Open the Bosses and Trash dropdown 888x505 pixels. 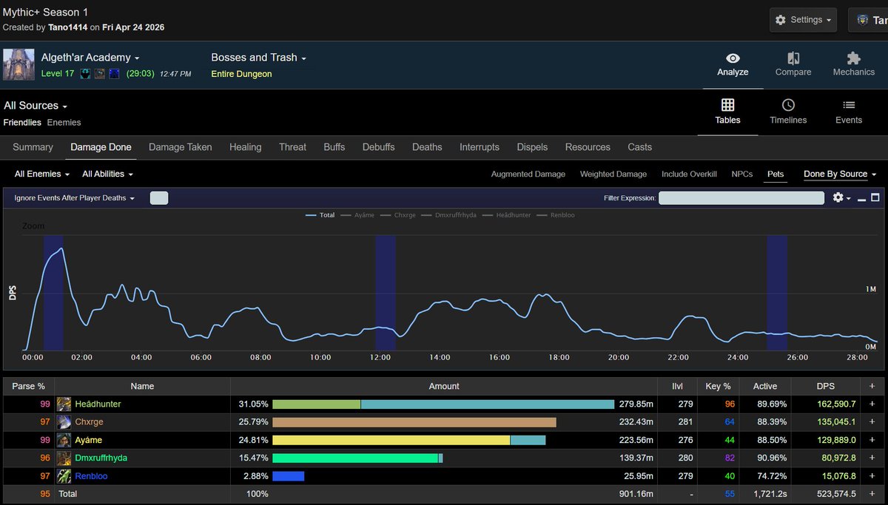[x=258, y=58]
